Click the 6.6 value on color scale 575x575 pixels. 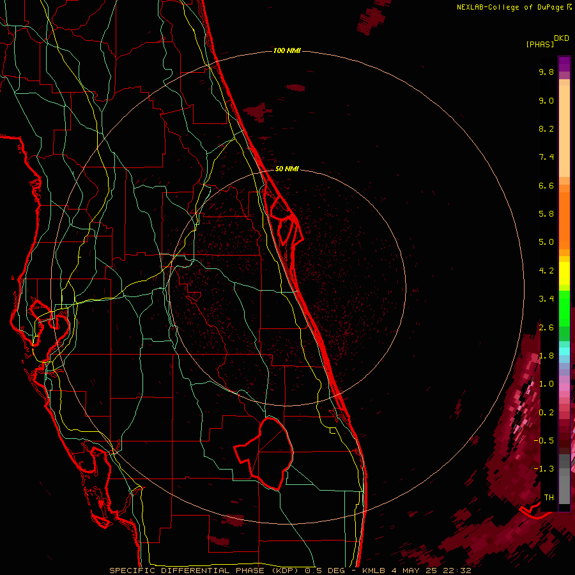546,185
